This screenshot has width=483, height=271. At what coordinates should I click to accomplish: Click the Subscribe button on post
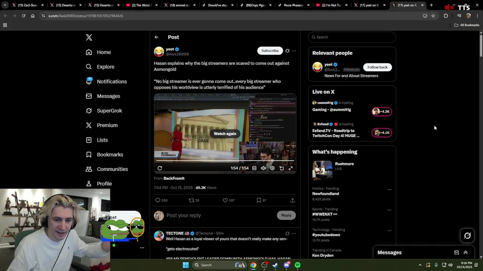[270, 50]
